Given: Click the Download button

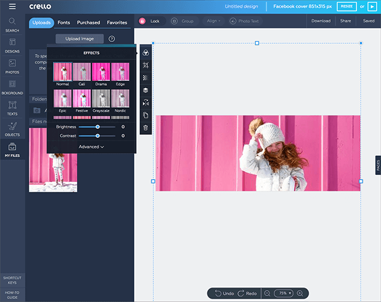Looking at the screenshot, I should pyautogui.click(x=320, y=21).
